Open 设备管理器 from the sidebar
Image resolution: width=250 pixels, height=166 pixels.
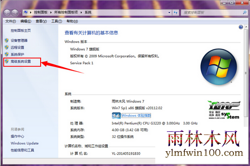click(19, 41)
